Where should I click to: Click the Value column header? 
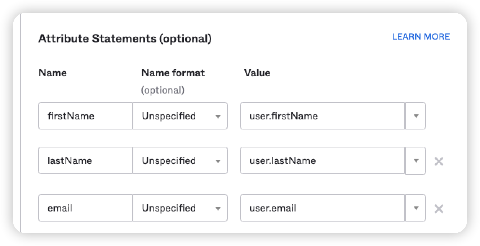click(x=257, y=73)
